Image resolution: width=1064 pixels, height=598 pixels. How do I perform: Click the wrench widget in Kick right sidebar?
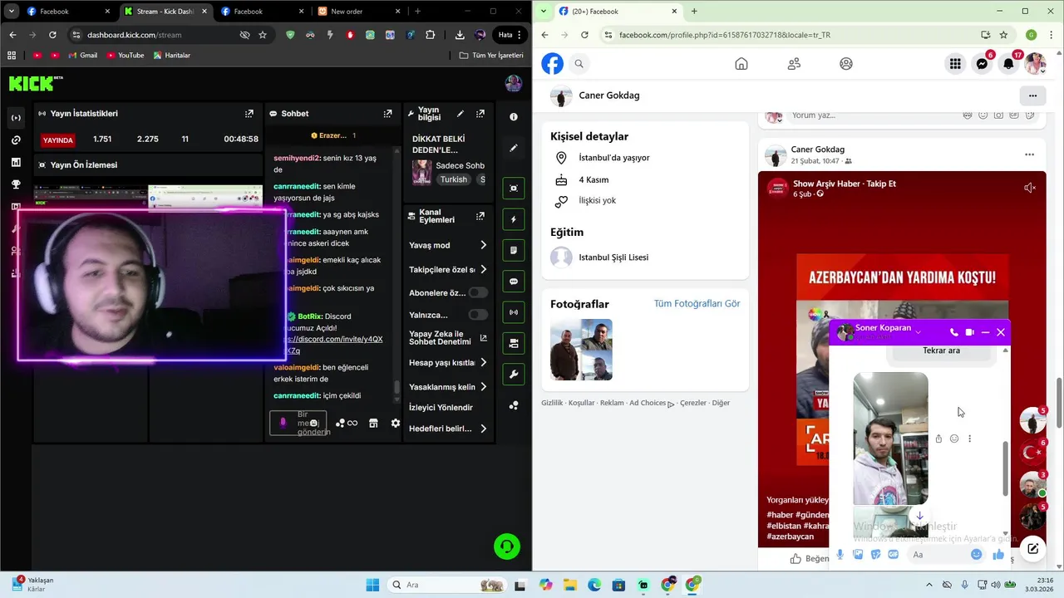[514, 375]
